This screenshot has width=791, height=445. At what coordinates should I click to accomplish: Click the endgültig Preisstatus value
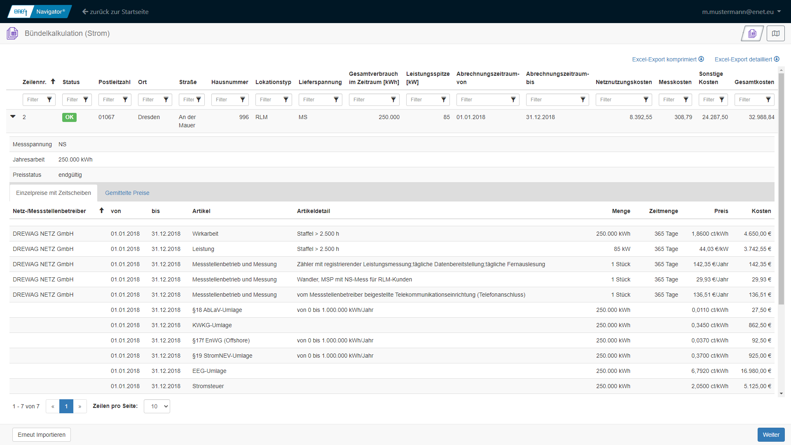tap(70, 175)
